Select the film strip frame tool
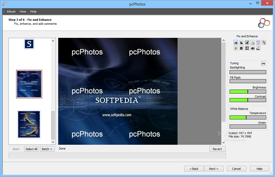275x177 pixels. tap(247, 48)
